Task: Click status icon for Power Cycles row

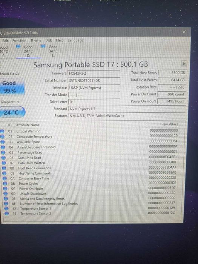Action: (5, 184)
